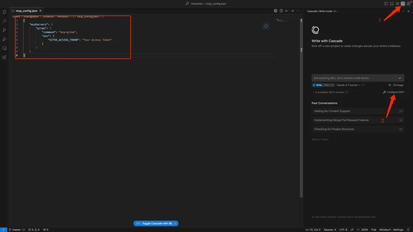Click the split editor icon
413x232 pixels.
point(281,11)
